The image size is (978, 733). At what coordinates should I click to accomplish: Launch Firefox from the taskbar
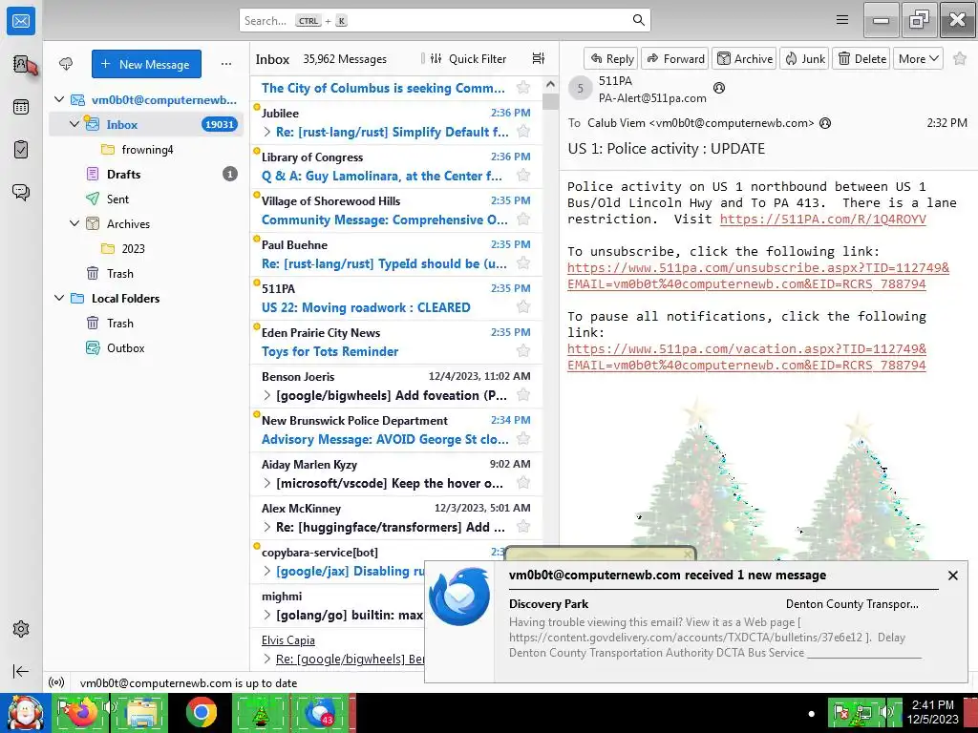pos(79,712)
